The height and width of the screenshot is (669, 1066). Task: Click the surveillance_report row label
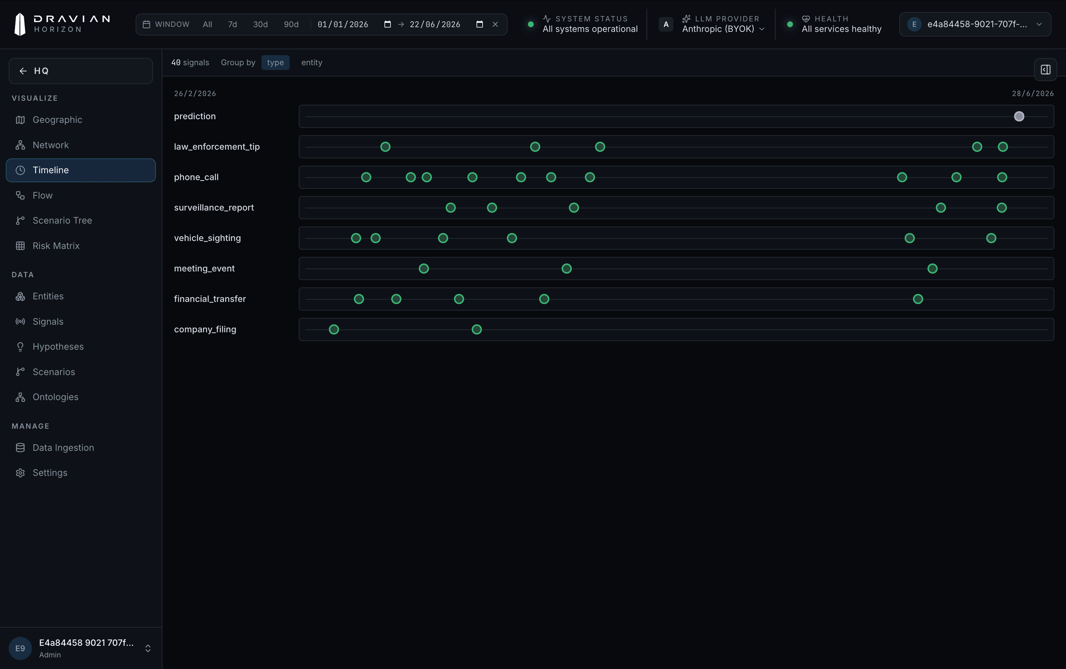point(214,208)
